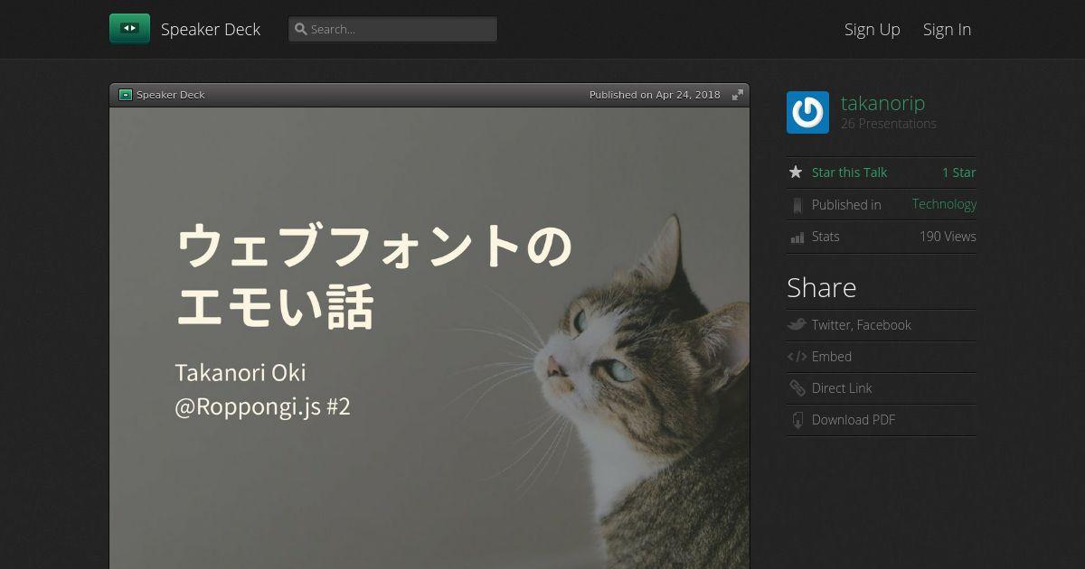Click the small Speaker Deck icon in slide header

[126, 95]
